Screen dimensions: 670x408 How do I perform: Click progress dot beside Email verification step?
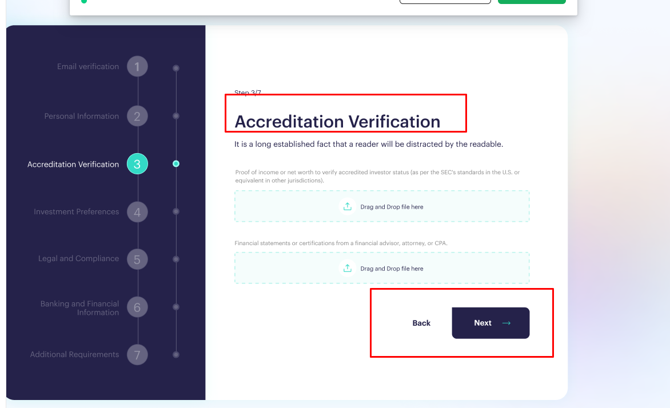click(176, 69)
